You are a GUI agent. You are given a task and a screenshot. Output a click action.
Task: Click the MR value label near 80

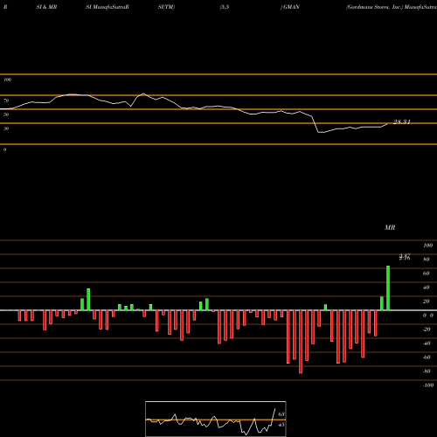[x=405, y=257]
